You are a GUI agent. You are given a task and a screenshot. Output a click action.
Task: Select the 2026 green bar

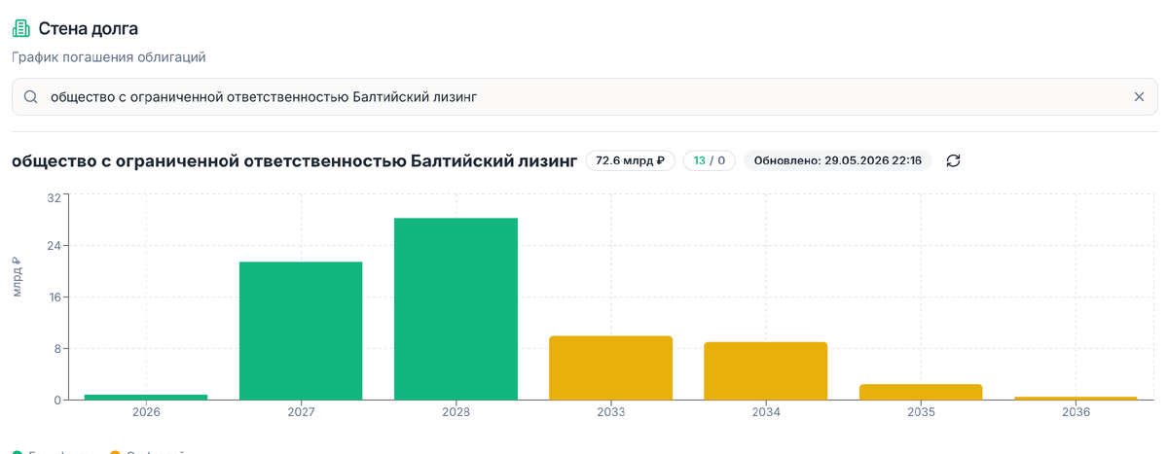tap(146, 397)
